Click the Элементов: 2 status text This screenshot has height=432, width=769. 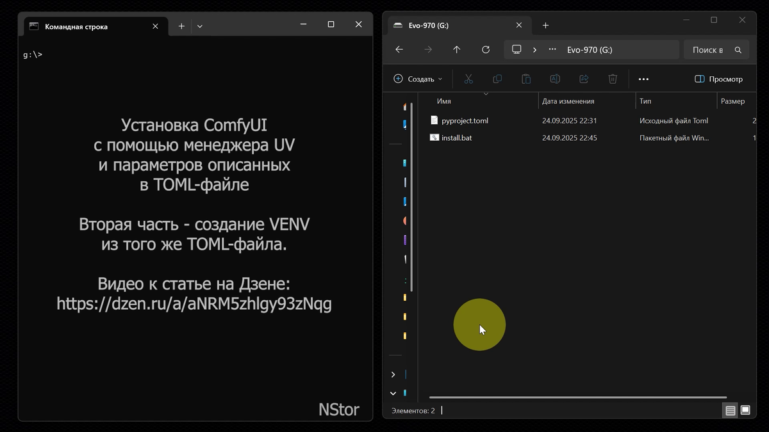click(413, 410)
